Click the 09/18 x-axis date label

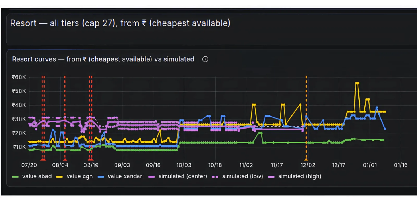pyautogui.click(x=153, y=165)
